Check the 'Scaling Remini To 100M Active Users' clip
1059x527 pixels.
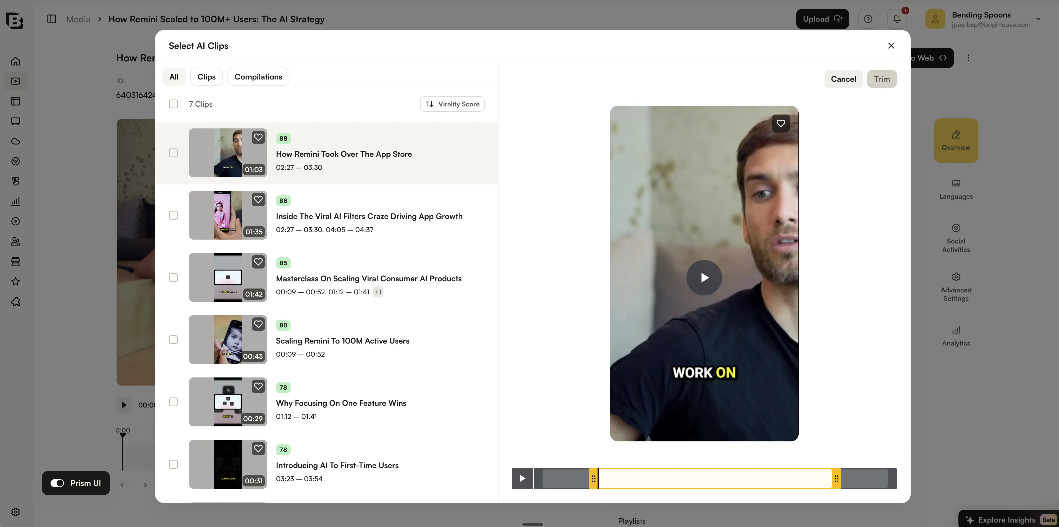(x=173, y=340)
